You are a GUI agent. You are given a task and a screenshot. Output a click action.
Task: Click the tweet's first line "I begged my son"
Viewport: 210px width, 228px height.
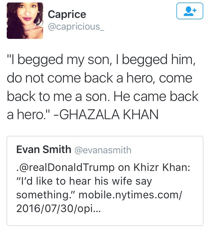click(x=56, y=59)
